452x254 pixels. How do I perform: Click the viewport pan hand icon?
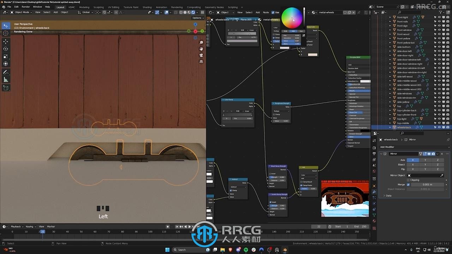tap(201, 49)
